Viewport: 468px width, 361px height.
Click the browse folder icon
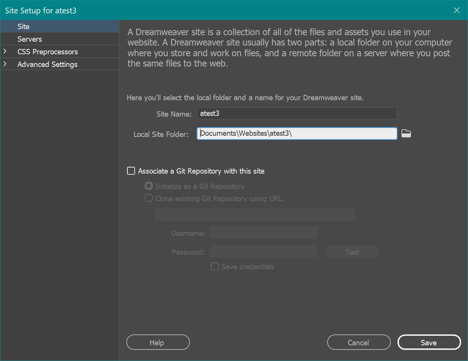point(406,133)
